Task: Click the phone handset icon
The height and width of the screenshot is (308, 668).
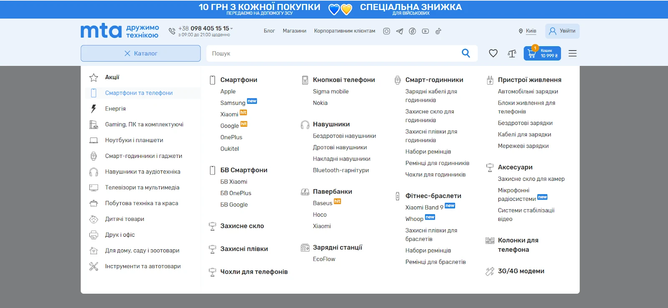Action: click(x=172, y=31)
